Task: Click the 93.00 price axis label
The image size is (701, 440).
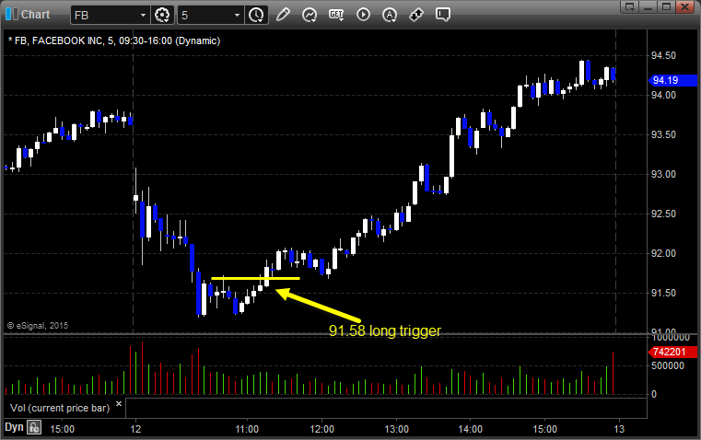Action: [x=663, y=174]
